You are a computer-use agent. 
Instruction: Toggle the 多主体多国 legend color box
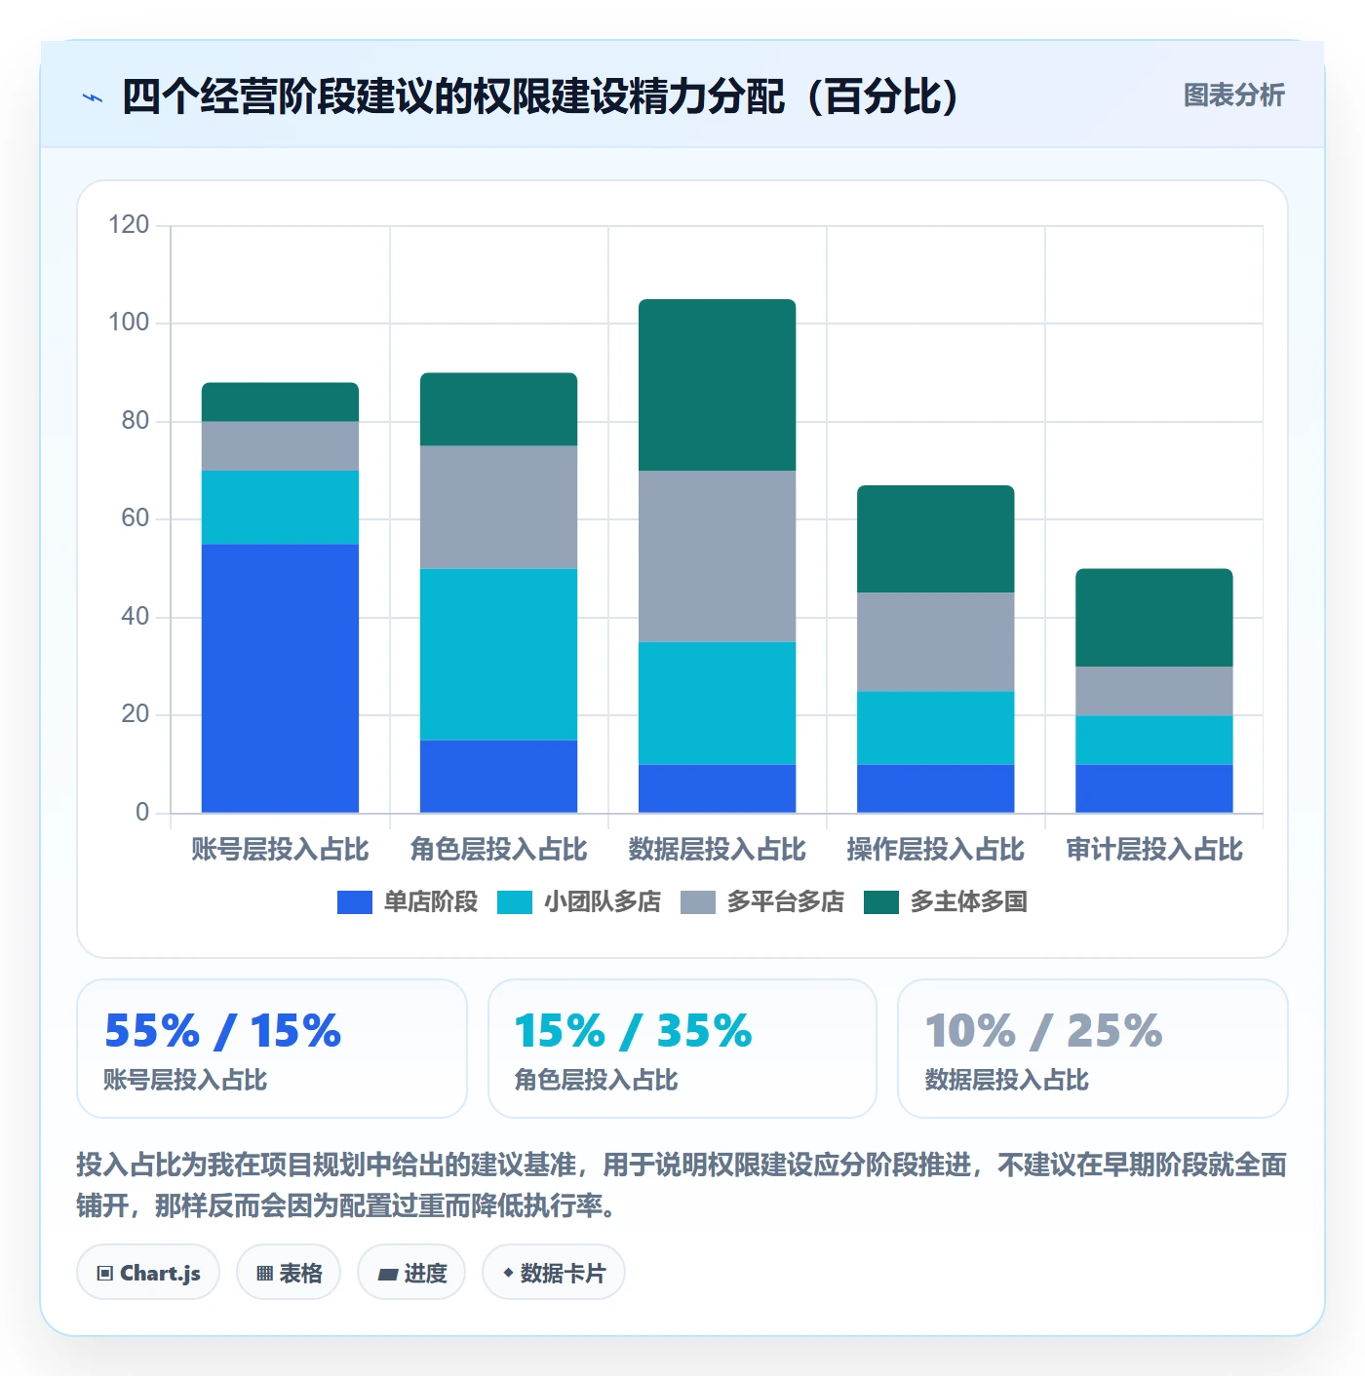click(880, 902)
